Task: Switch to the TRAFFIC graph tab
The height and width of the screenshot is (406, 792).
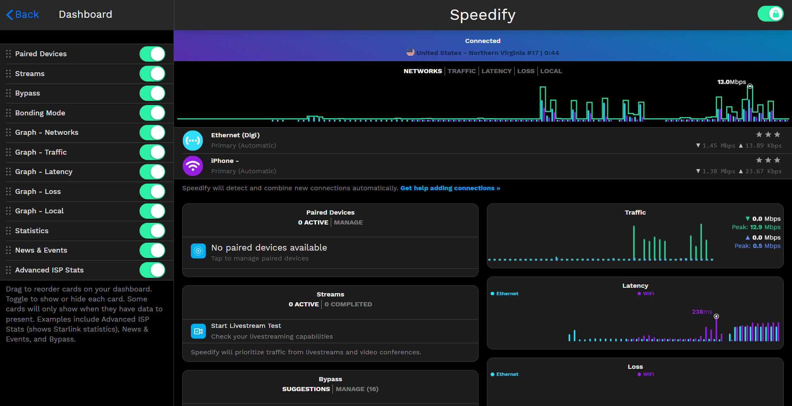Action: [461, 71]
